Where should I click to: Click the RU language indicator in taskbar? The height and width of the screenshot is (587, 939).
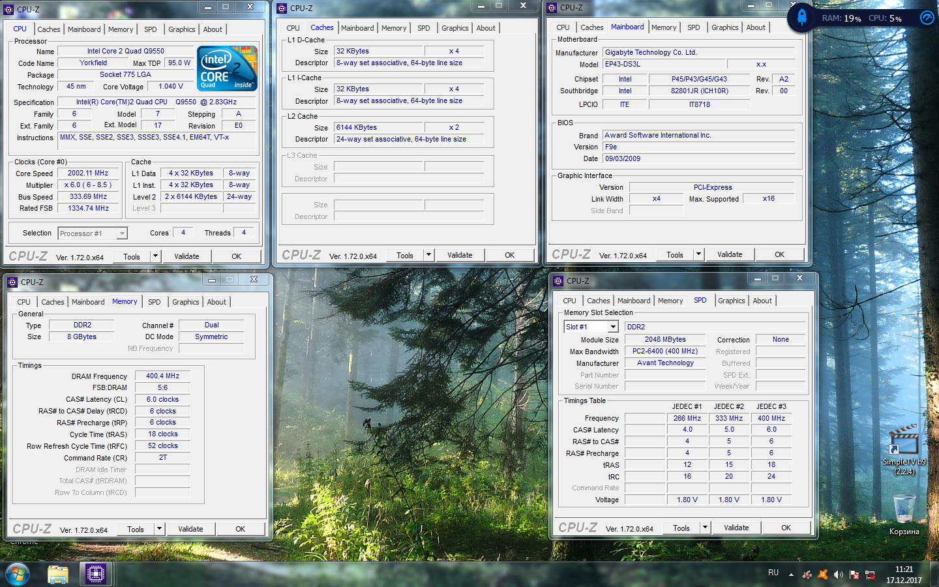pyautogui.click(x=773, y=573)
